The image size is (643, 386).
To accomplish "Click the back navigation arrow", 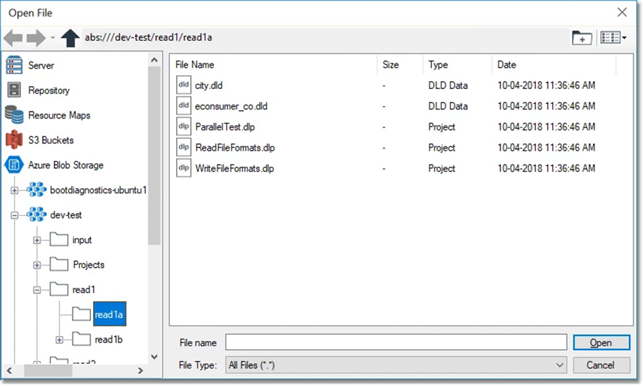I will pos(13,38).
